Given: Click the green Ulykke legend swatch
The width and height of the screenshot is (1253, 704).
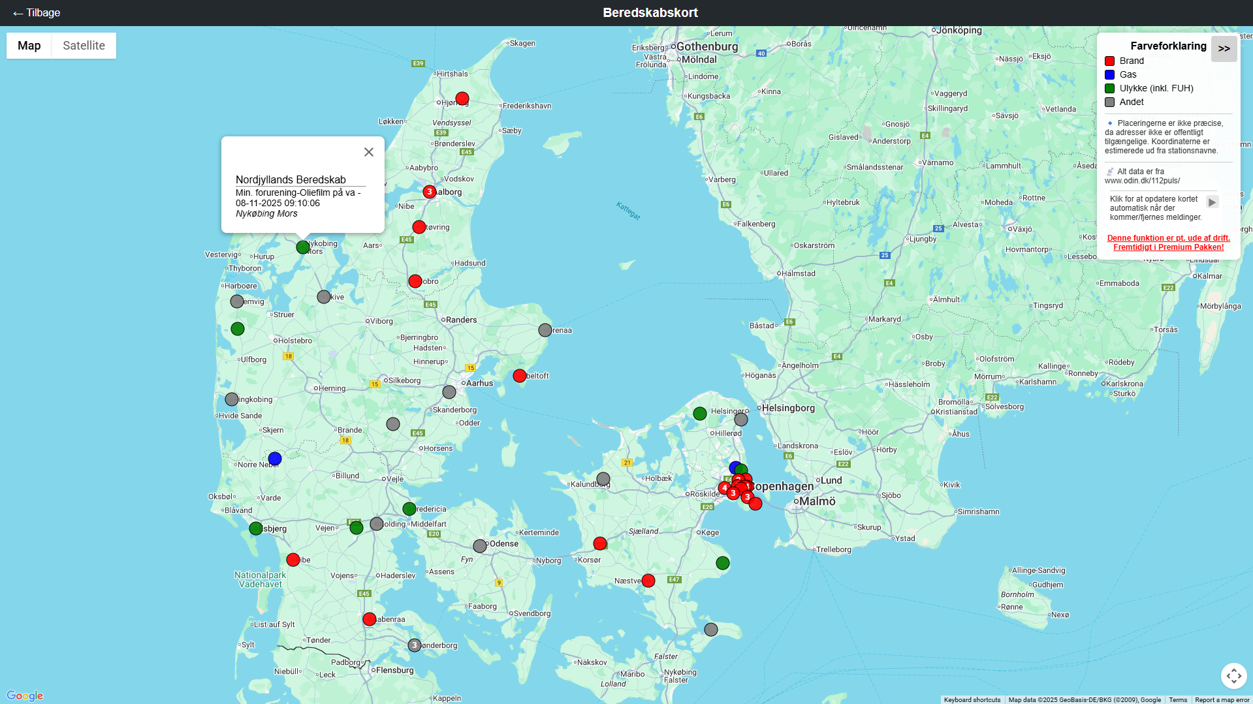Looking at the screenshot, I should coord(1109,88).
